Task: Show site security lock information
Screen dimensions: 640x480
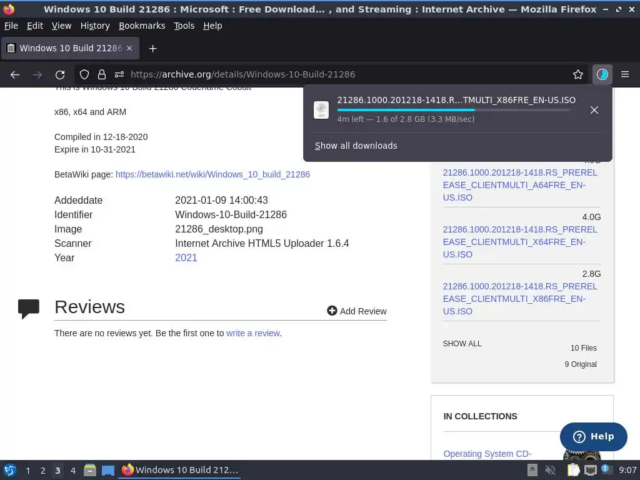Action: (102, 74)
